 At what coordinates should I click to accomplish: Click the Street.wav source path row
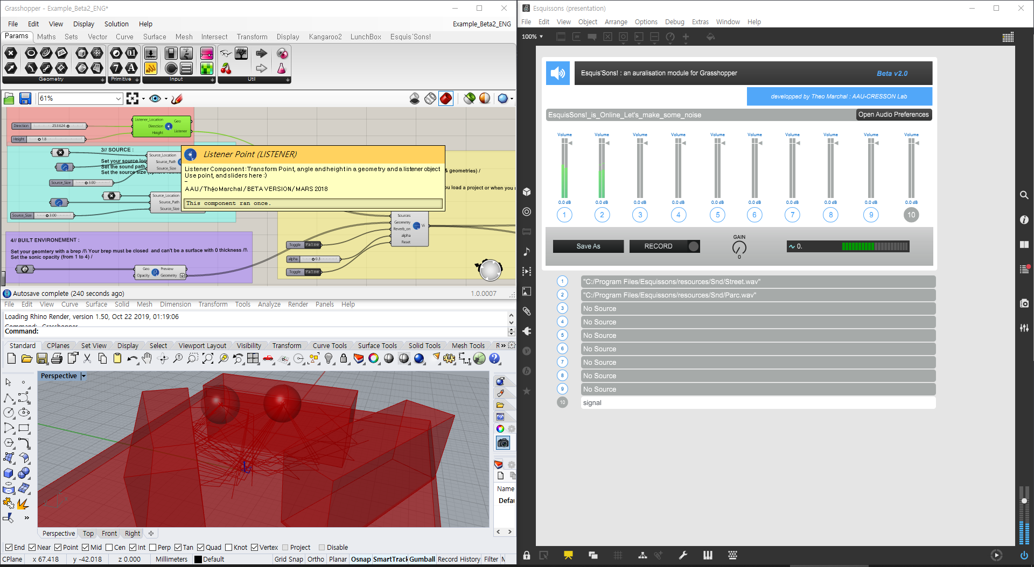coord(758,281)
